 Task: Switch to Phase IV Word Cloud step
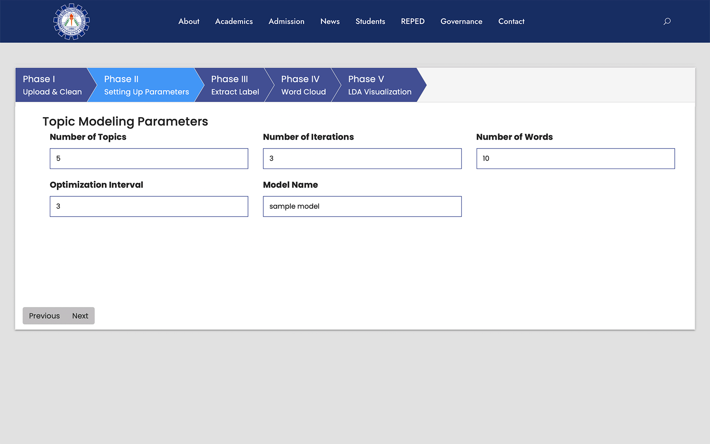tap(303, 85)
